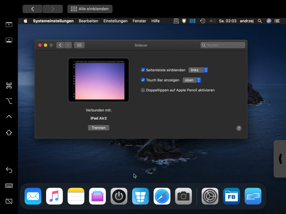Viewport: 286px width, 214px height.
Task: Open the Fenster menu
Action: click(139, 21)
